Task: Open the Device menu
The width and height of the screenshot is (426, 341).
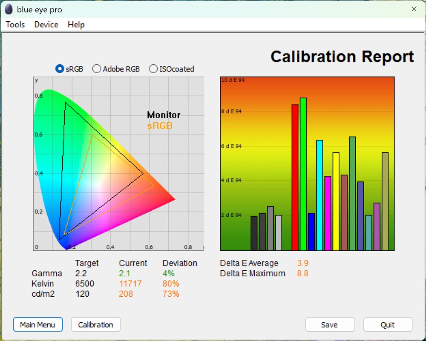Action: [46, 25]
